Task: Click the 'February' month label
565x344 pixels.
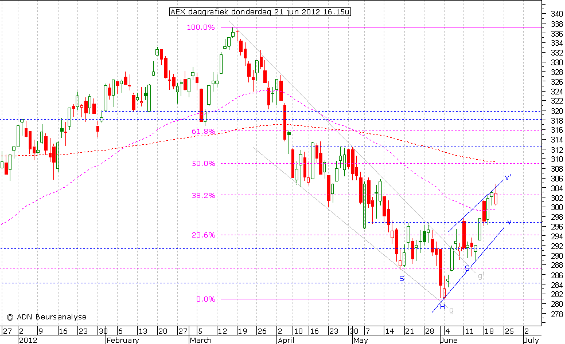Action: [123, 340]
